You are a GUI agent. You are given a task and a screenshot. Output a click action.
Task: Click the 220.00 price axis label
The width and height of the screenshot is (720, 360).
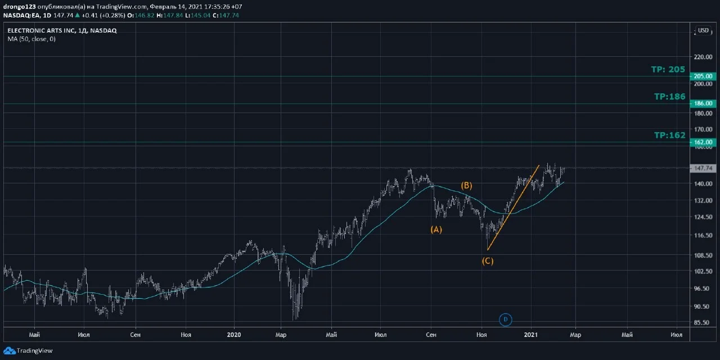704,57
